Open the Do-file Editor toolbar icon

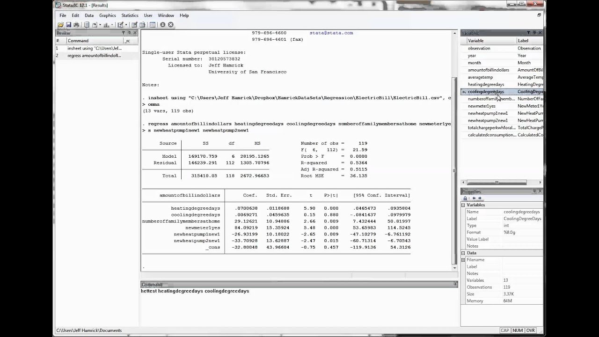tap(120, 25)
